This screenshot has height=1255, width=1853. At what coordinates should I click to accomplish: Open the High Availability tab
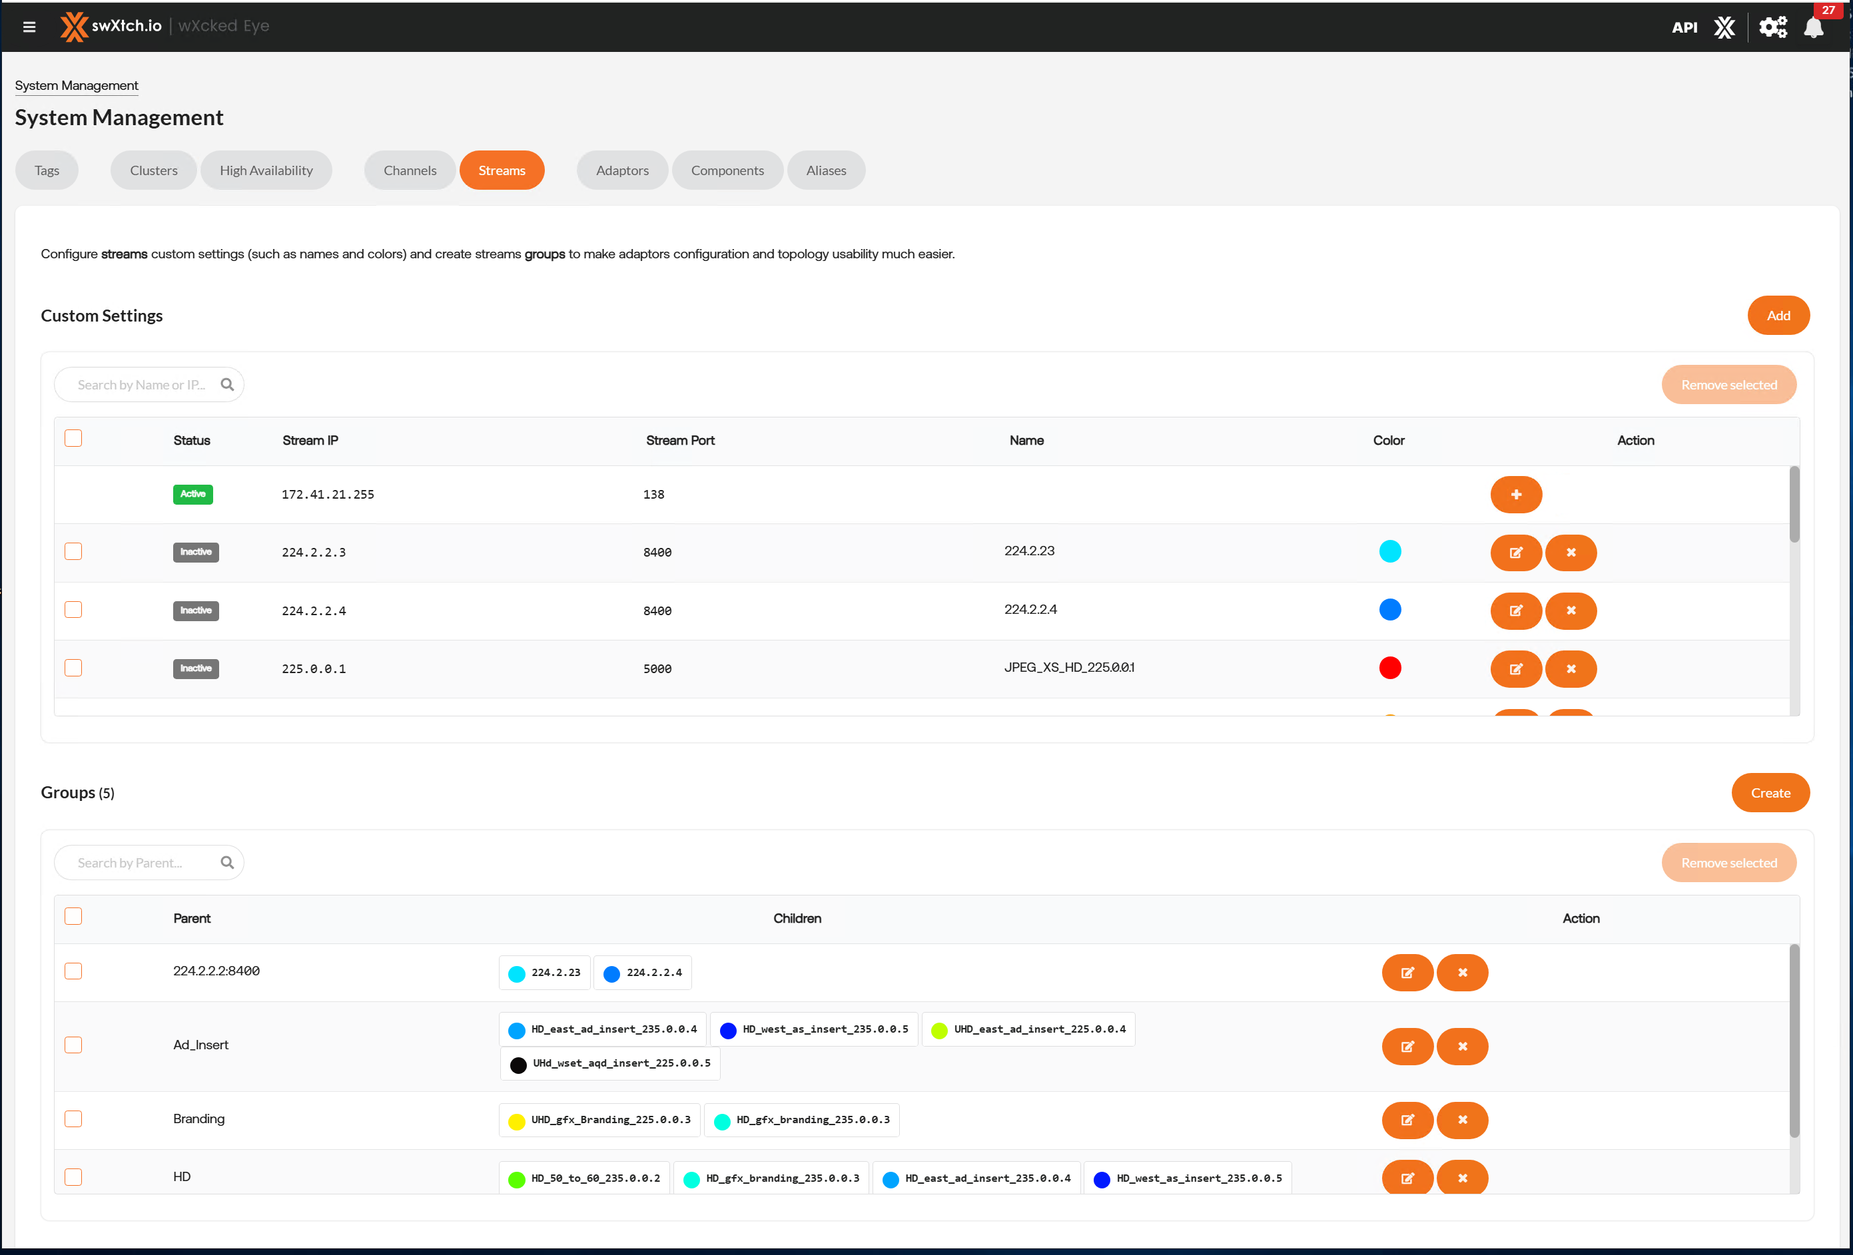coord(266,170)
